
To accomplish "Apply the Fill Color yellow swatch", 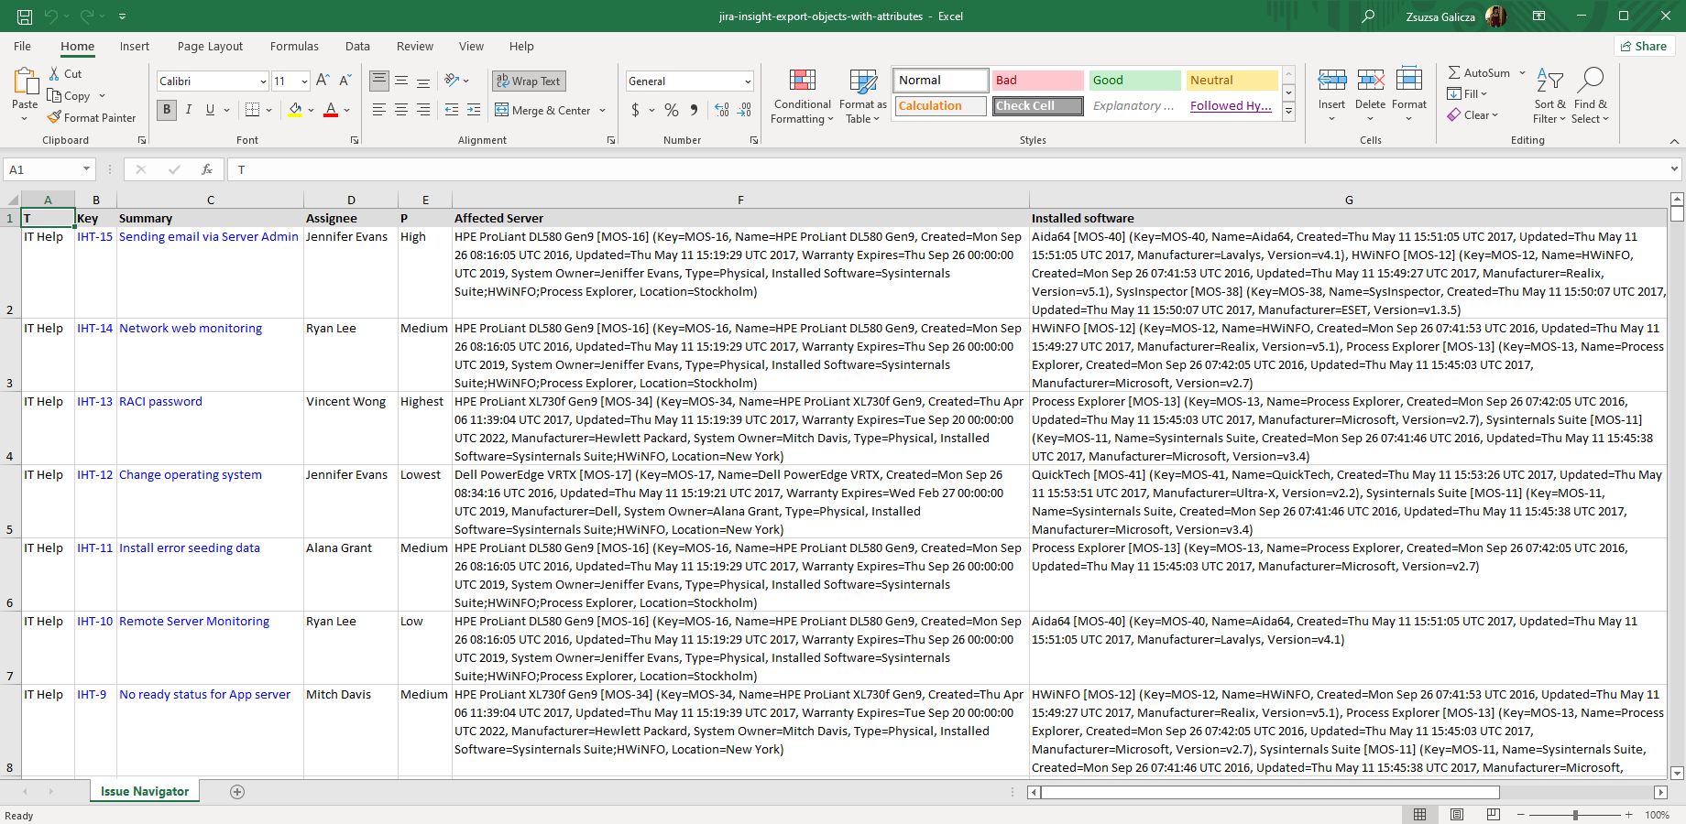I will tap(295, 110).
